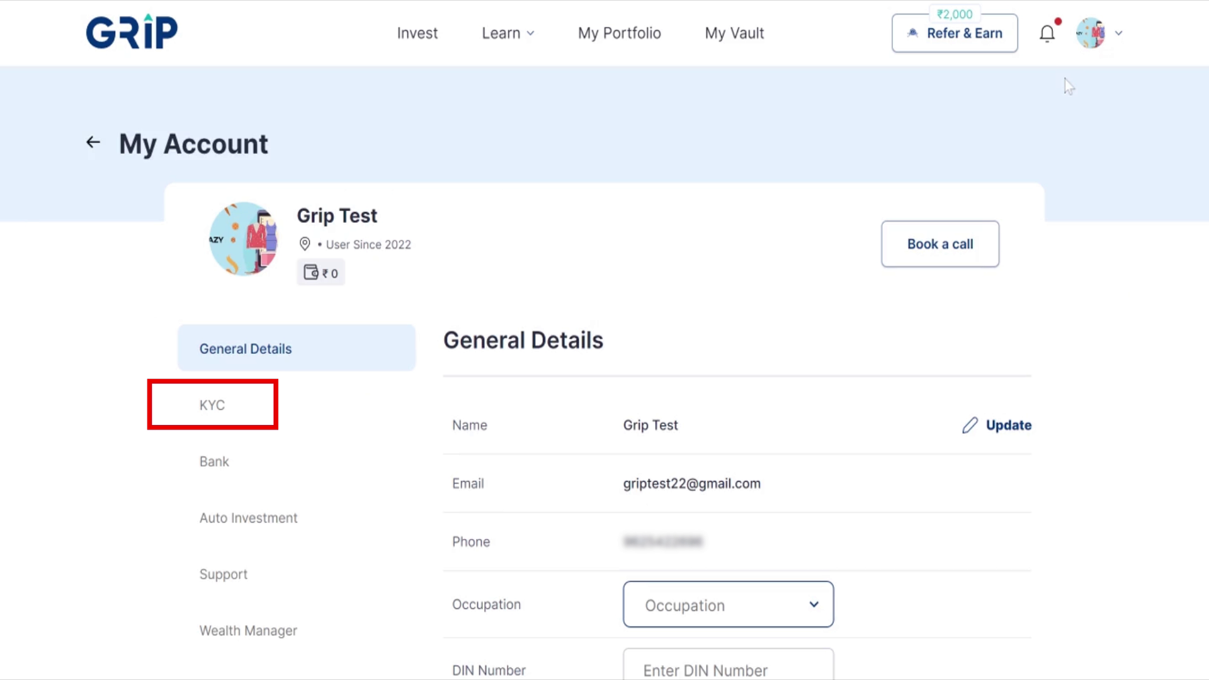Screen dimensions: 1209x680
Task: Click the Refer & Earn button
Action: pos(955,33)
